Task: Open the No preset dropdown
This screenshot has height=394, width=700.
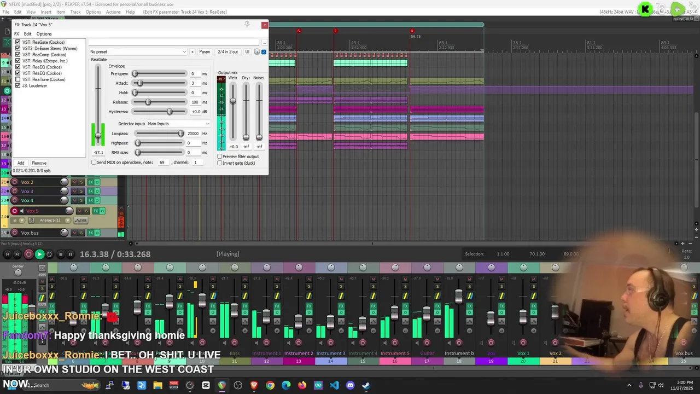Action: coord(138,52)
